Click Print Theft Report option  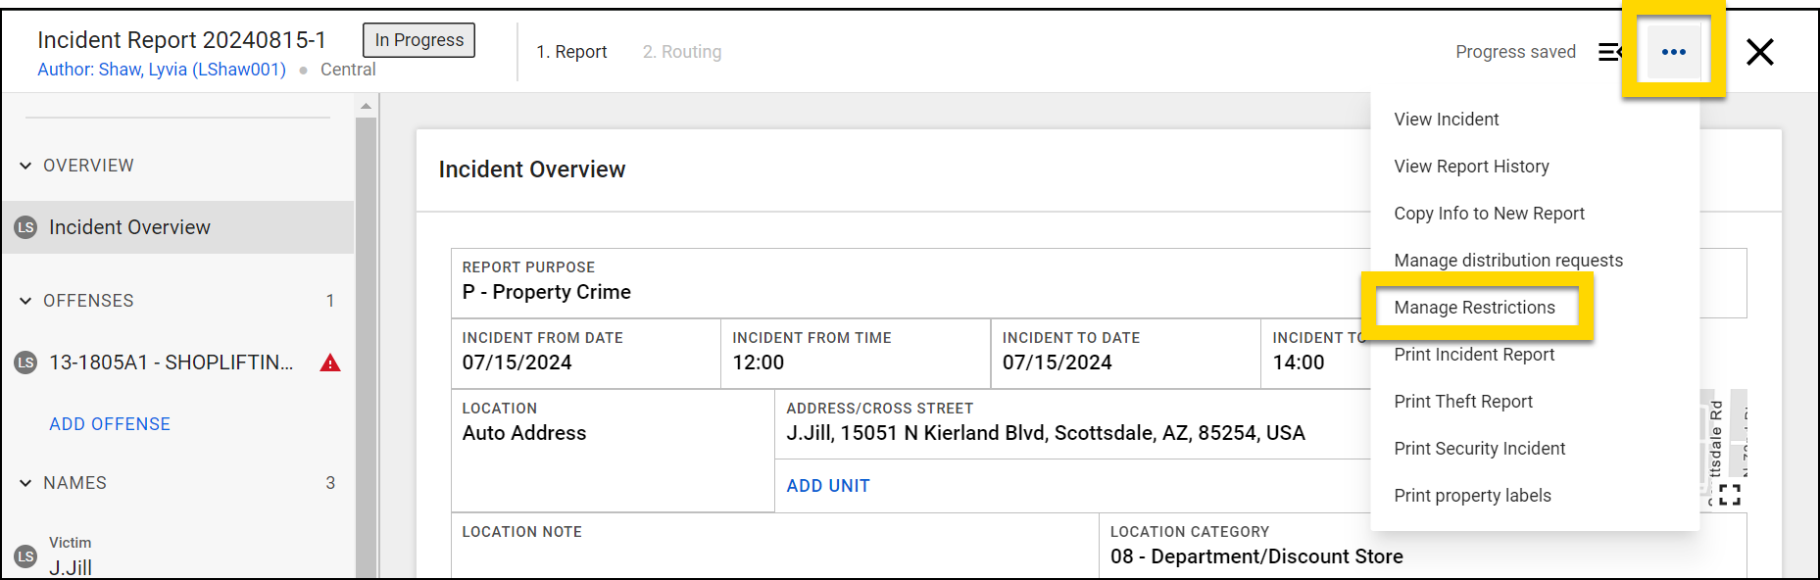coord(1463,402)
